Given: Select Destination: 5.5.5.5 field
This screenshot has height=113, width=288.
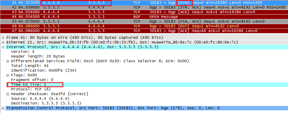Looking at the screenshot, I should pyautogui.click(x=46, y=103).
